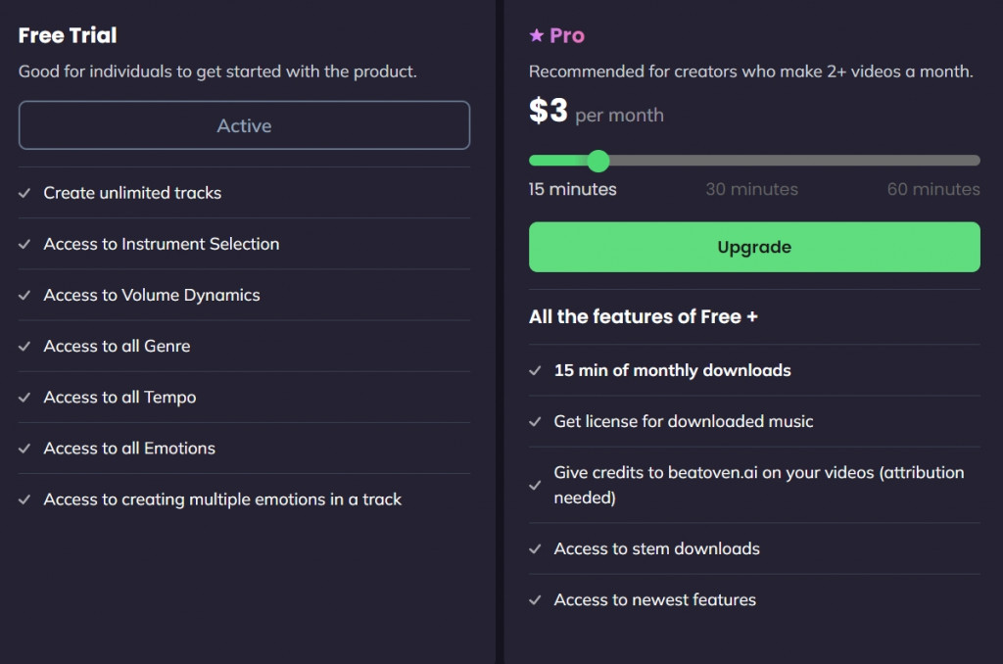The width and height of the screenshot is (1003, 664).
Task: Click the Pro plan star icon
Action: pos(536,36)
